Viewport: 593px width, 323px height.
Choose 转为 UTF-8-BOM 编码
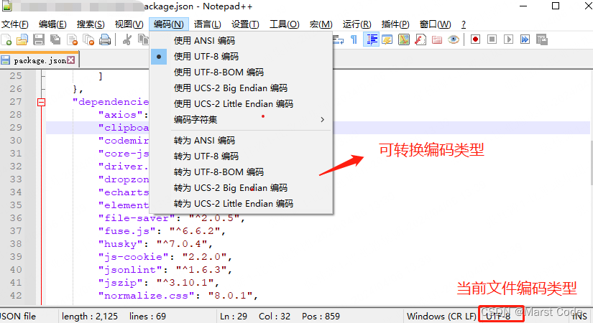(x=242, y=172)
